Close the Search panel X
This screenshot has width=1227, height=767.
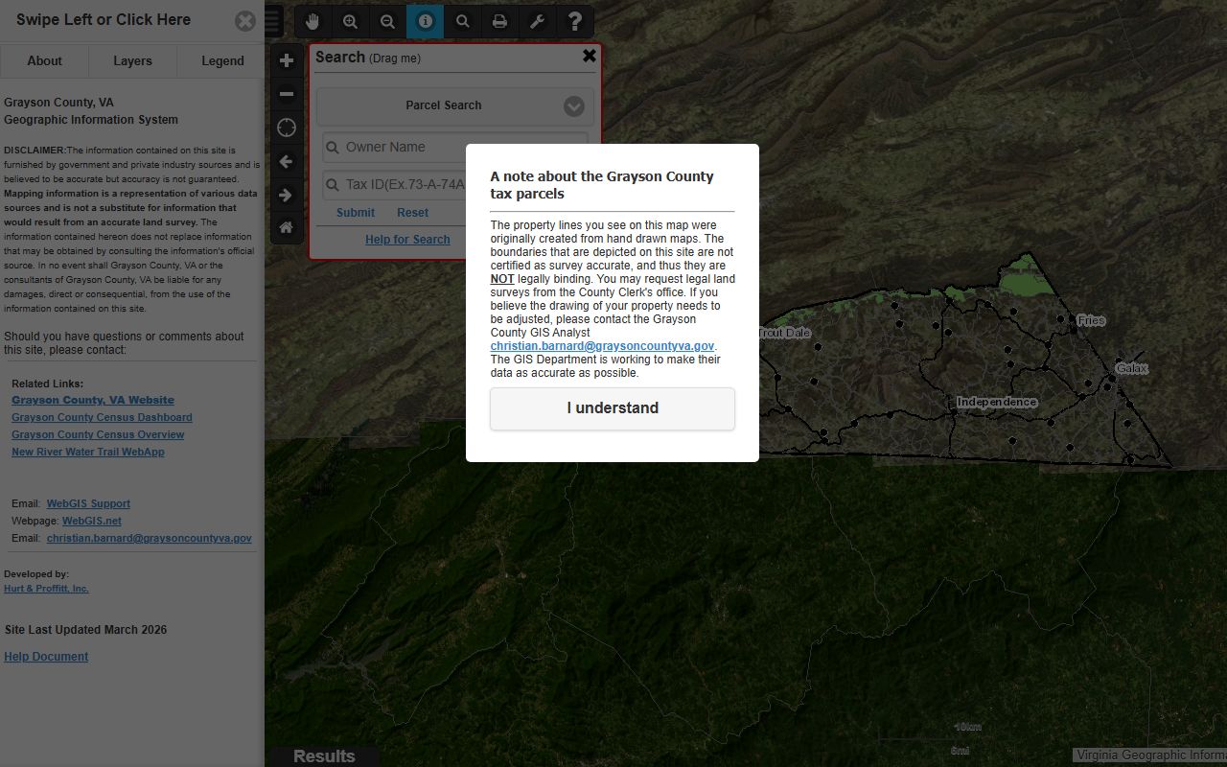tap(590, 56)
